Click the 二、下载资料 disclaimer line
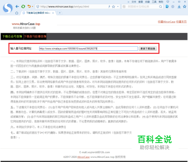 (68, 71)
